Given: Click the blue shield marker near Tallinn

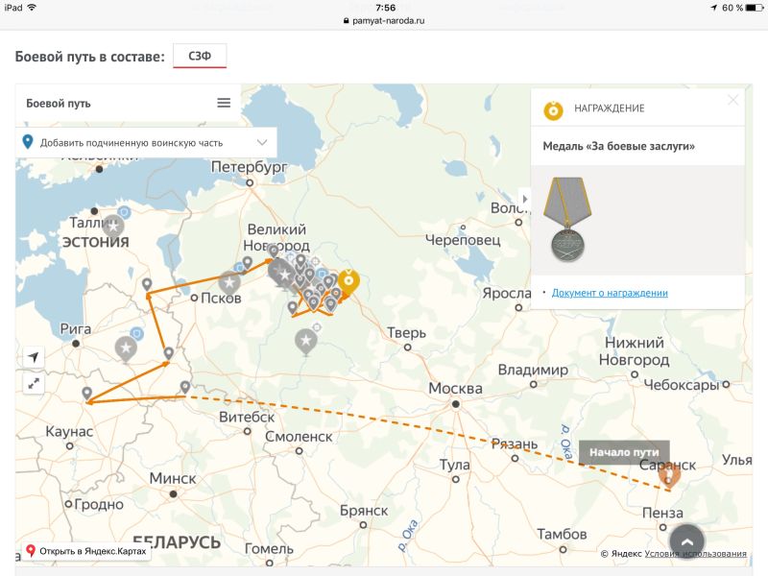Looking at the screenshot, I should (124, 212).
